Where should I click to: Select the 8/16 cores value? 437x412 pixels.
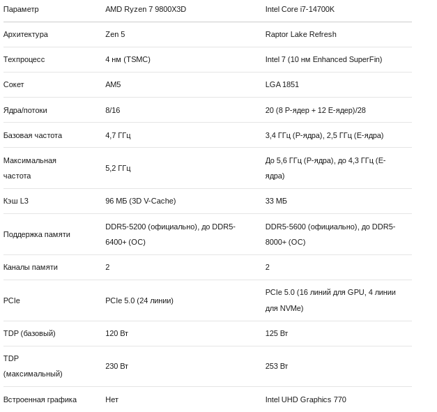(112, 110)
